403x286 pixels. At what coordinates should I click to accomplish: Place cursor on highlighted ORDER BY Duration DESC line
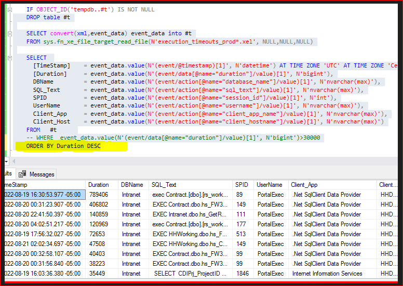(x=63, y=146)
